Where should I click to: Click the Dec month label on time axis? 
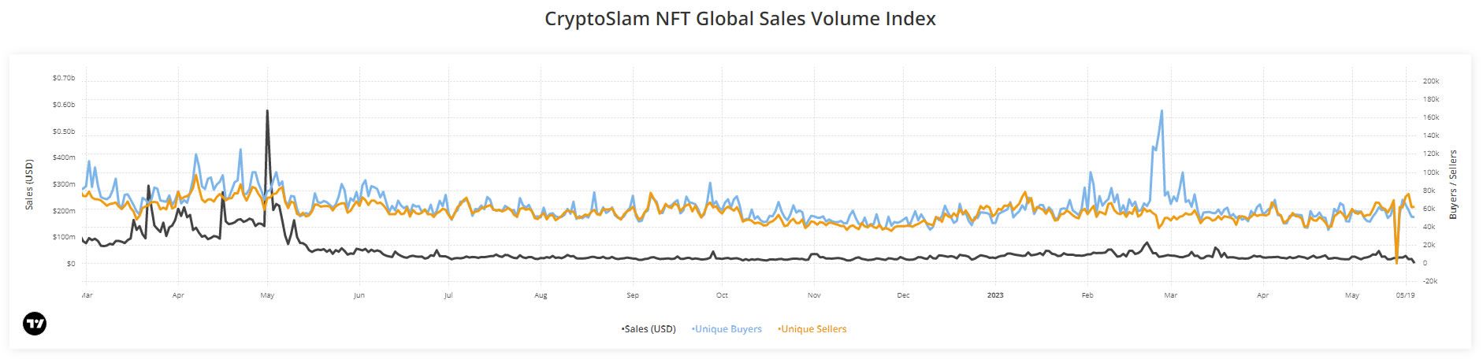tap(903, 295)
